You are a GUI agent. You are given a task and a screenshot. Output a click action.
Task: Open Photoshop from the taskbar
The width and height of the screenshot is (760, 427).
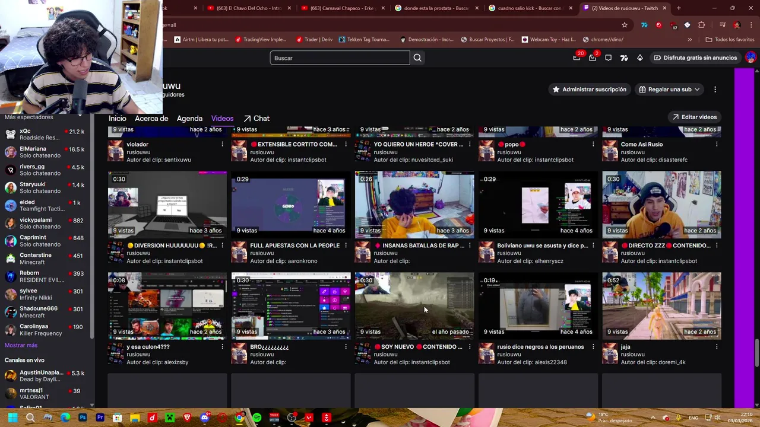(x=83, y=418)
